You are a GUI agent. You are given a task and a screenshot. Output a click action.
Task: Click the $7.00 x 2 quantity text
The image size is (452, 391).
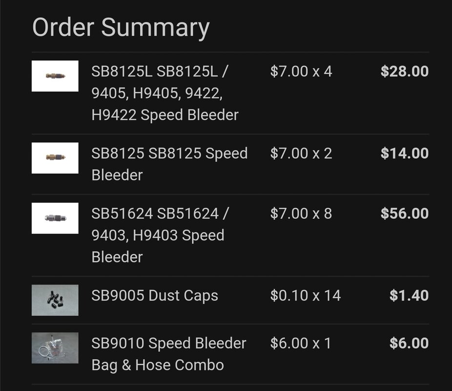(301, 153)
